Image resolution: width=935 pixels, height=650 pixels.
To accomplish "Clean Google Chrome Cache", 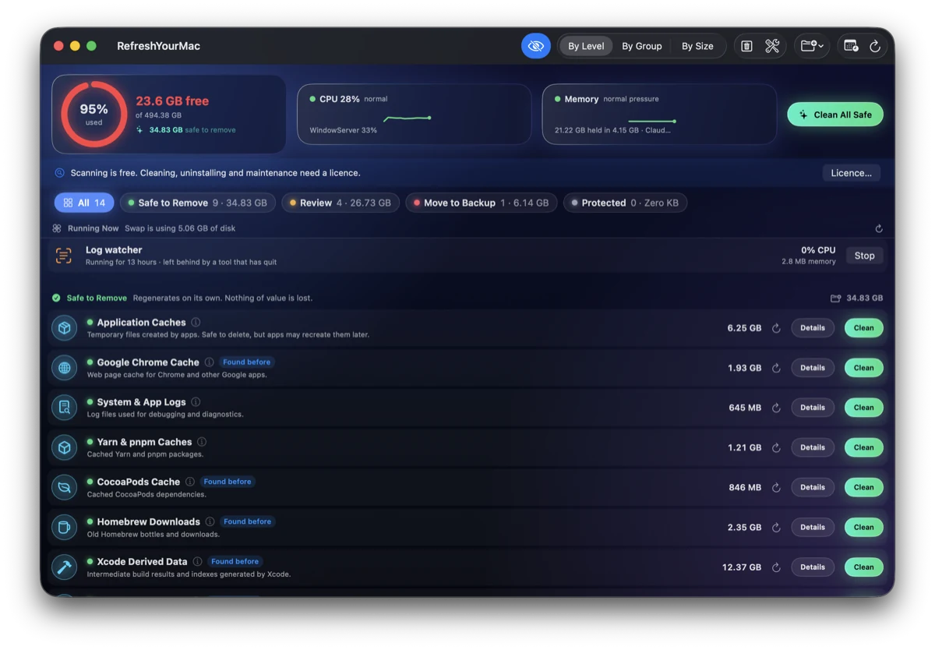I will click(x=864, y=368).
